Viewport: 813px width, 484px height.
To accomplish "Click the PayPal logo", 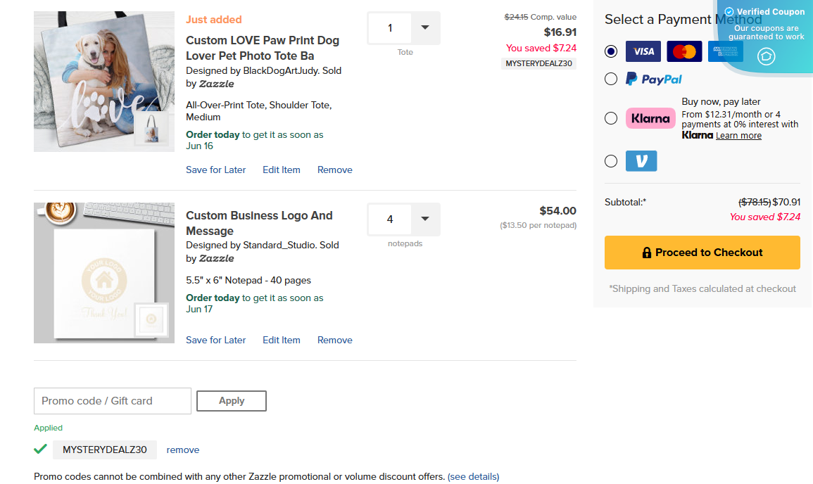I will 654,79.
